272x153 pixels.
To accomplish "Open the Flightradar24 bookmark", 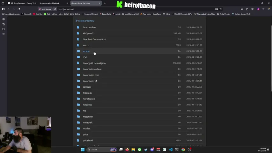I will click(205, 14).
